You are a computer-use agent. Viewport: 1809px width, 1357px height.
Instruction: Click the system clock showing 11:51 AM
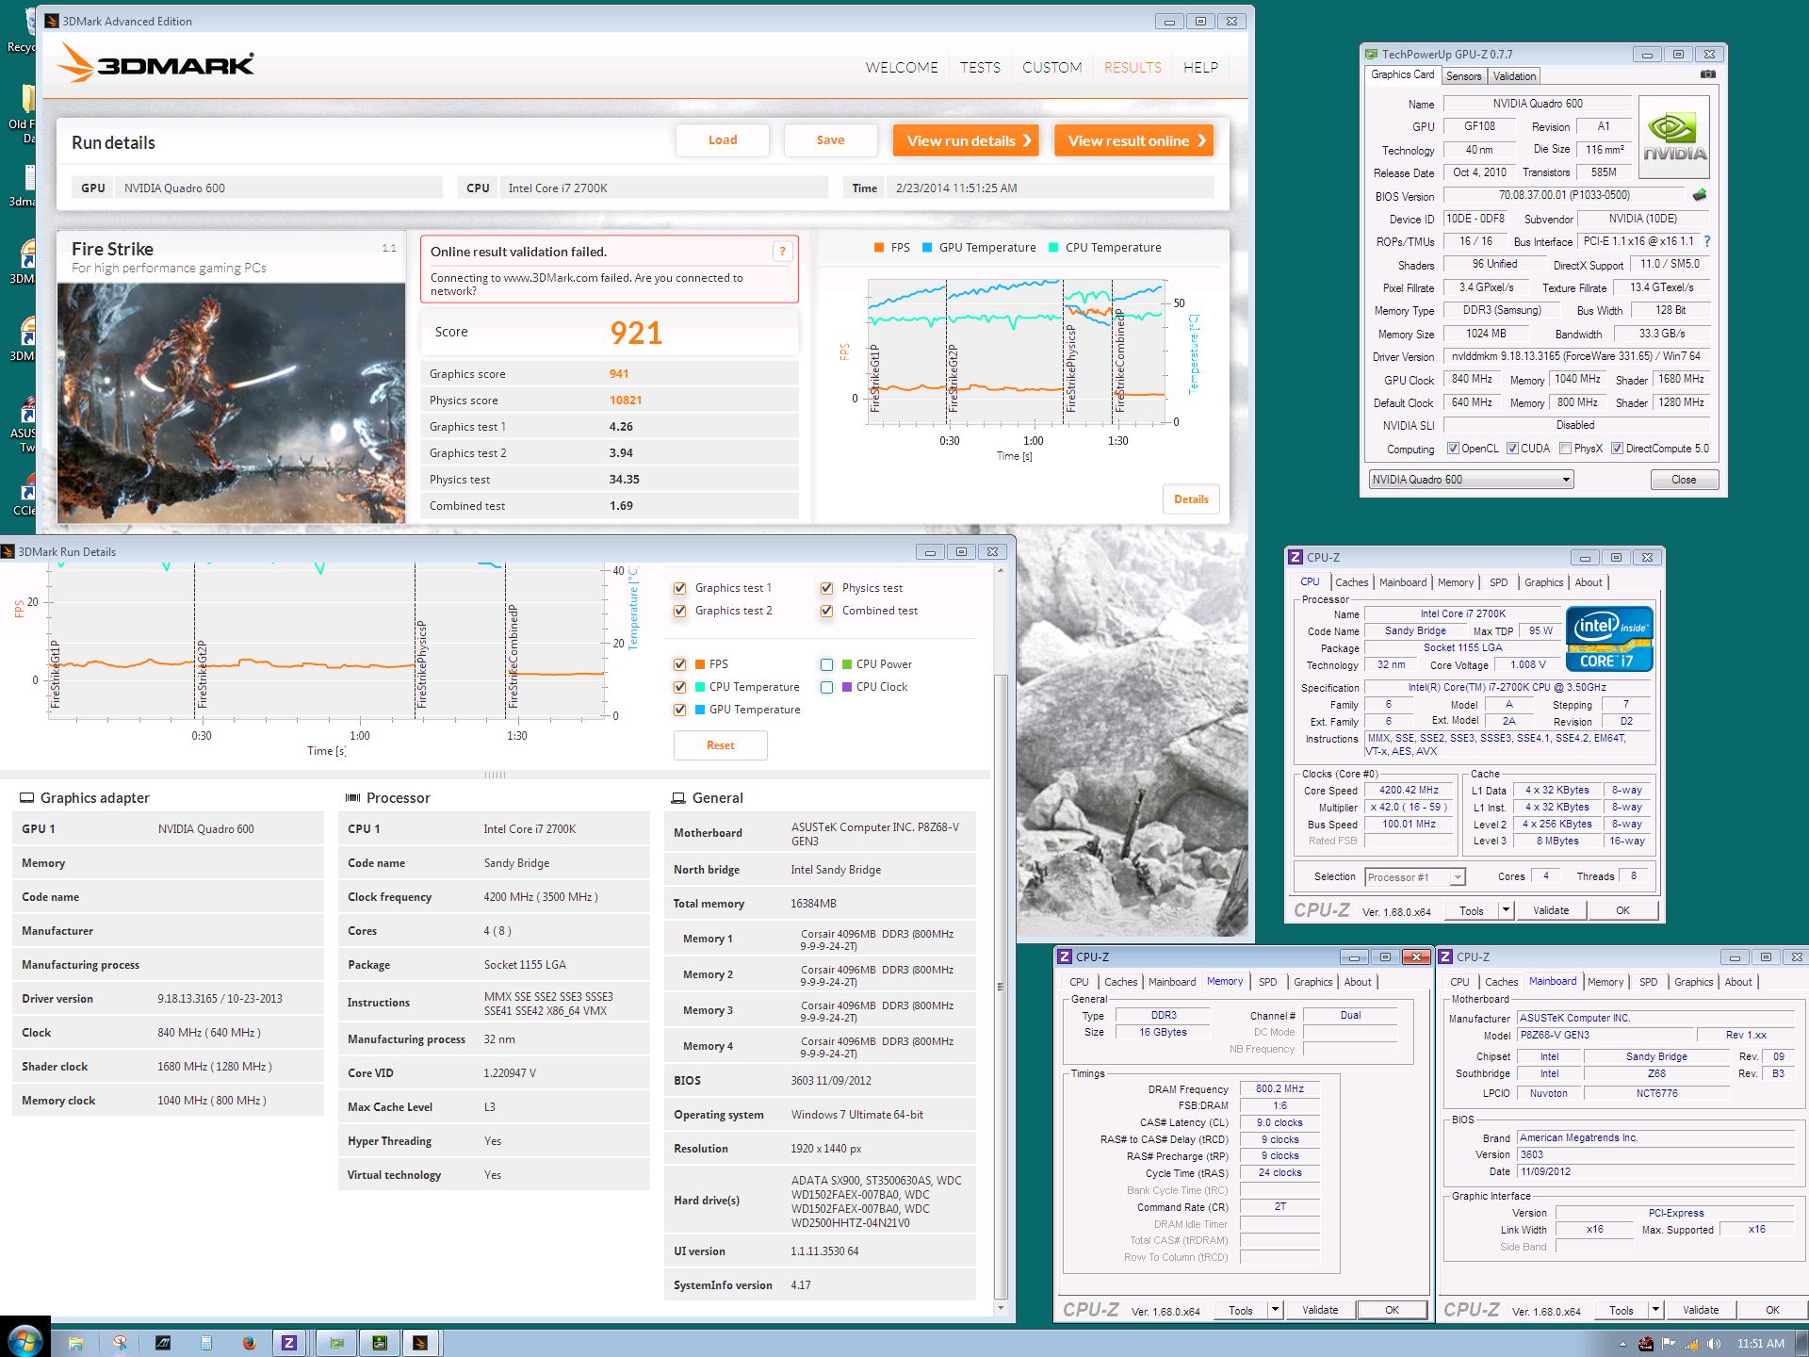(1760, 1344)
